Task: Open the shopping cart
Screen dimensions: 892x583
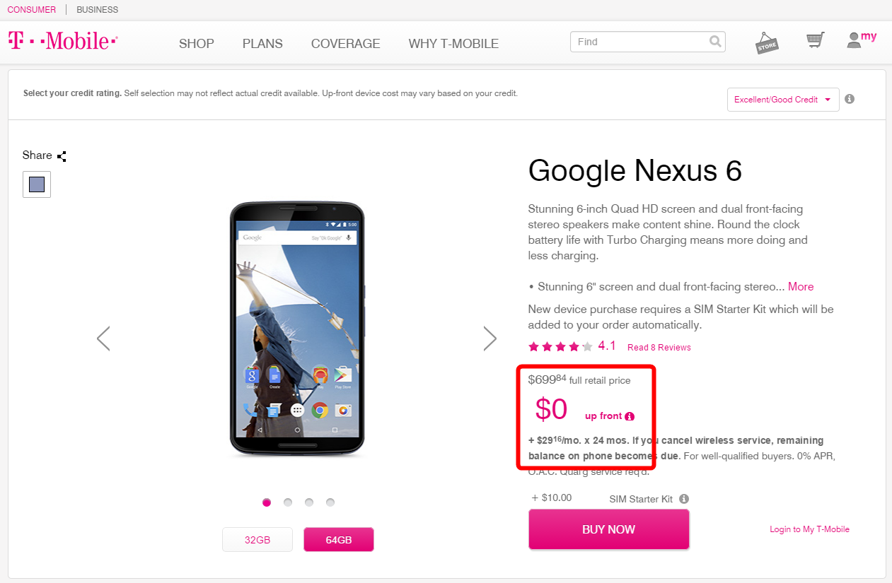Action: coord(816,40)
